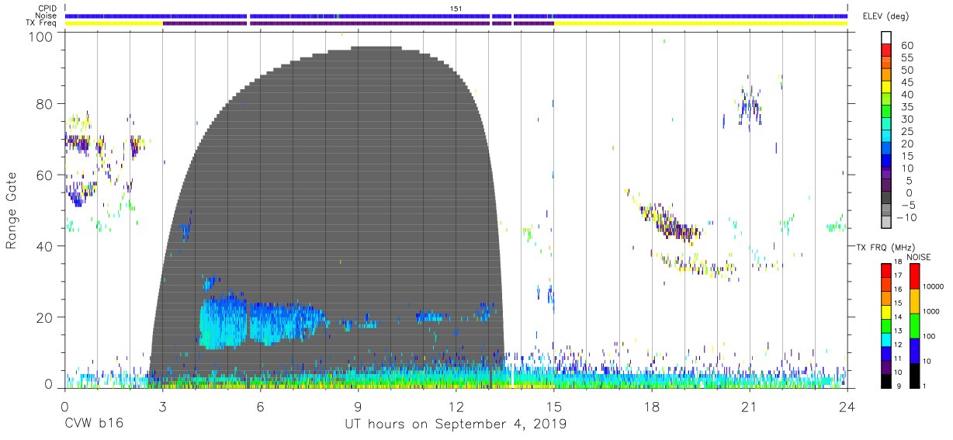This screenshot has height=440, width=953.
Task: Click the TX Freq label above the plot
Action: [41, 23]
